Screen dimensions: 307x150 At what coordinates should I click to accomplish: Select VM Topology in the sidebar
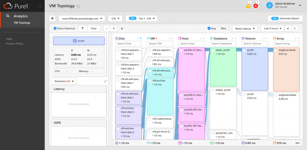[22, 23]
